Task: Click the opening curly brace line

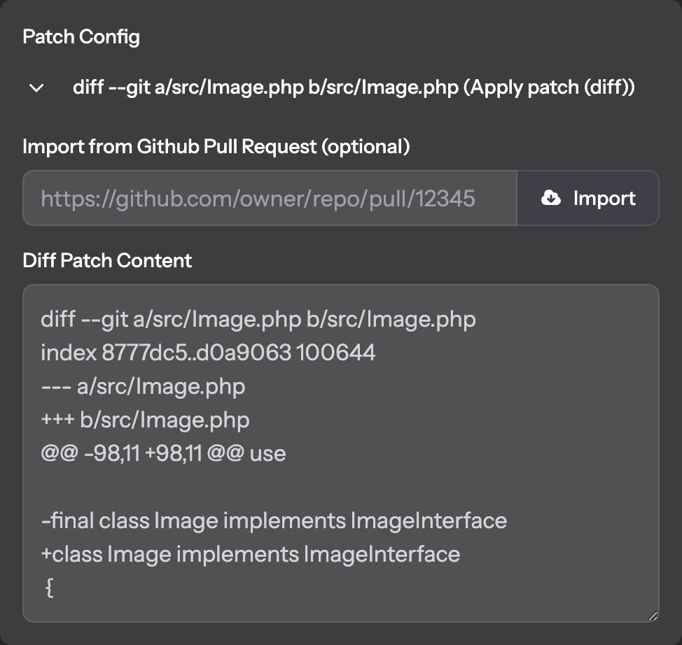Action: point(50,588)
